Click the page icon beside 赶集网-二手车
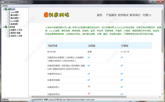Image resolution: width=165 pixels, height=102 pixels. [9, 30]
